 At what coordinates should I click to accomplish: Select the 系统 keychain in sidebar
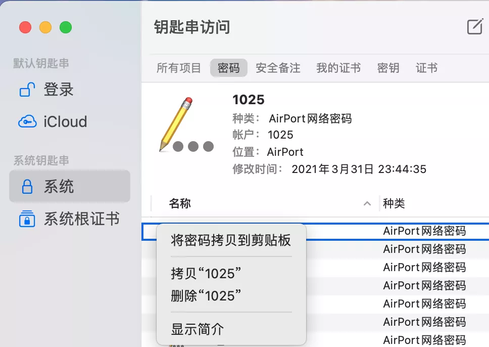(x=70, y=186)
